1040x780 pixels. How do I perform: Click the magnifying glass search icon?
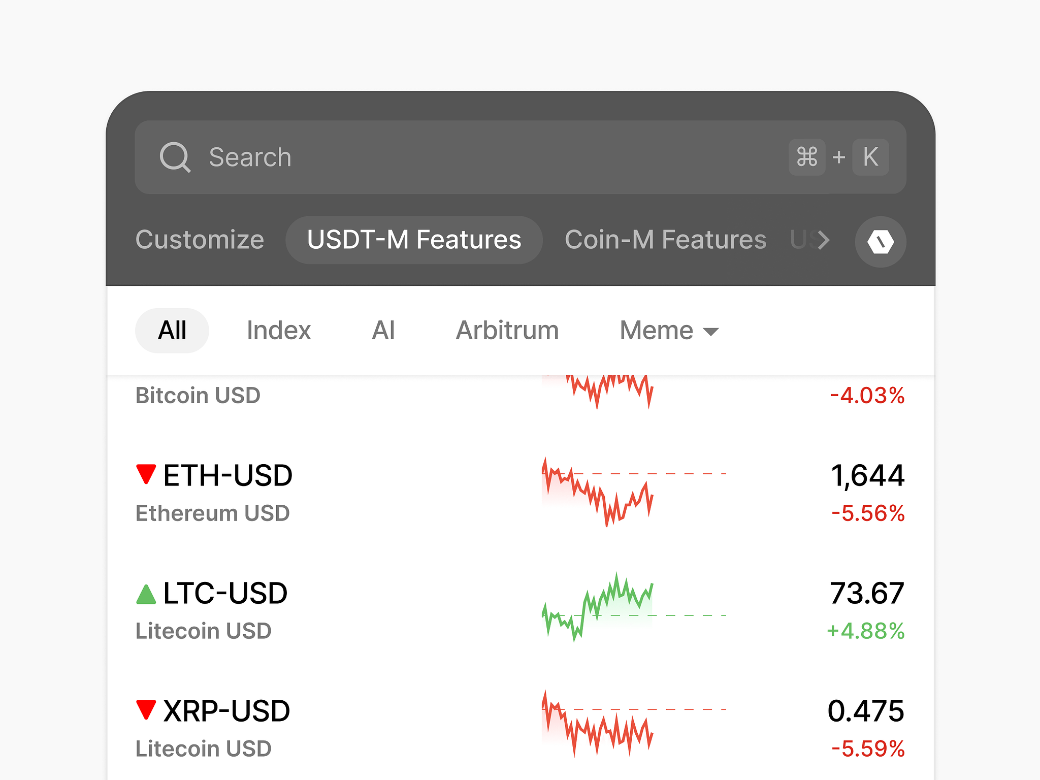pos(175,157)
